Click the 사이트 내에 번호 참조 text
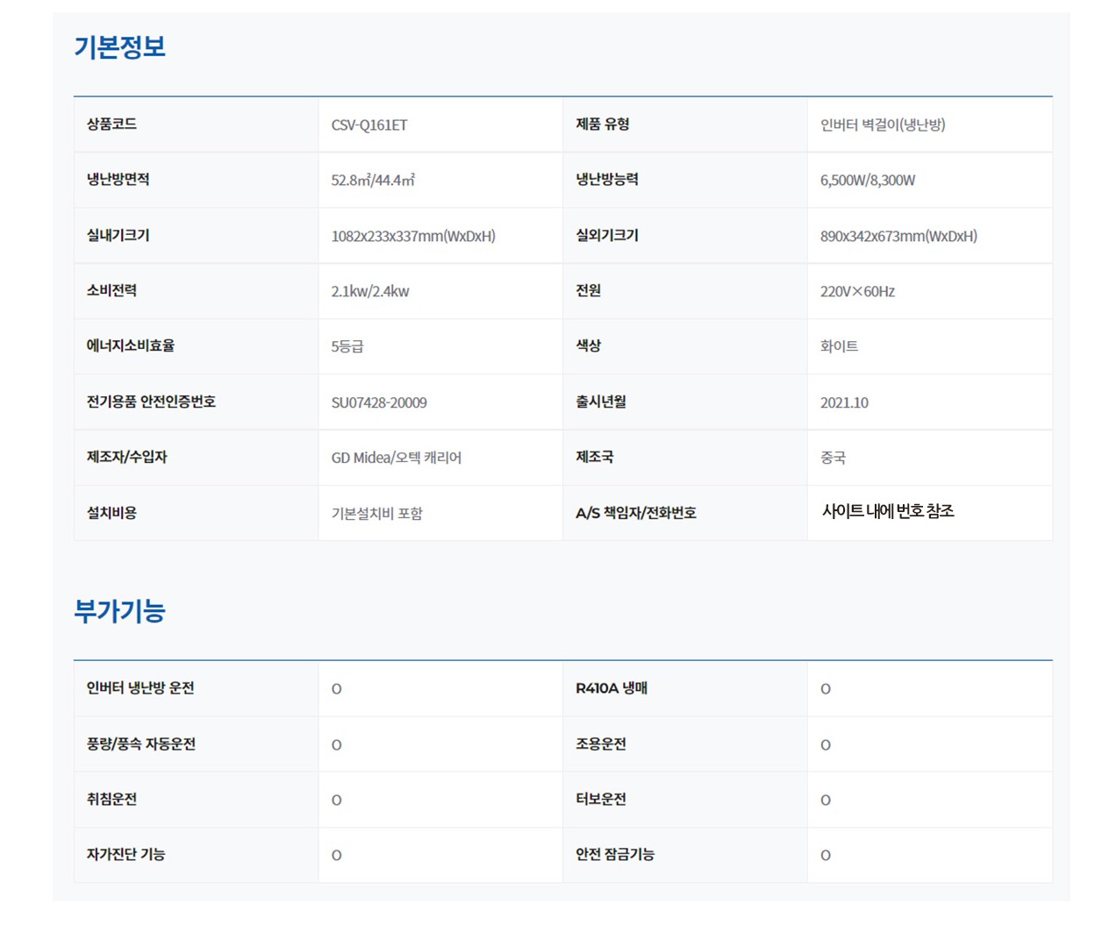Screen dimensions: 1102x925 (887, 511)
